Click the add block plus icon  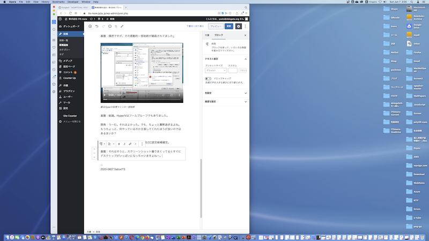[x=90, y=26]
